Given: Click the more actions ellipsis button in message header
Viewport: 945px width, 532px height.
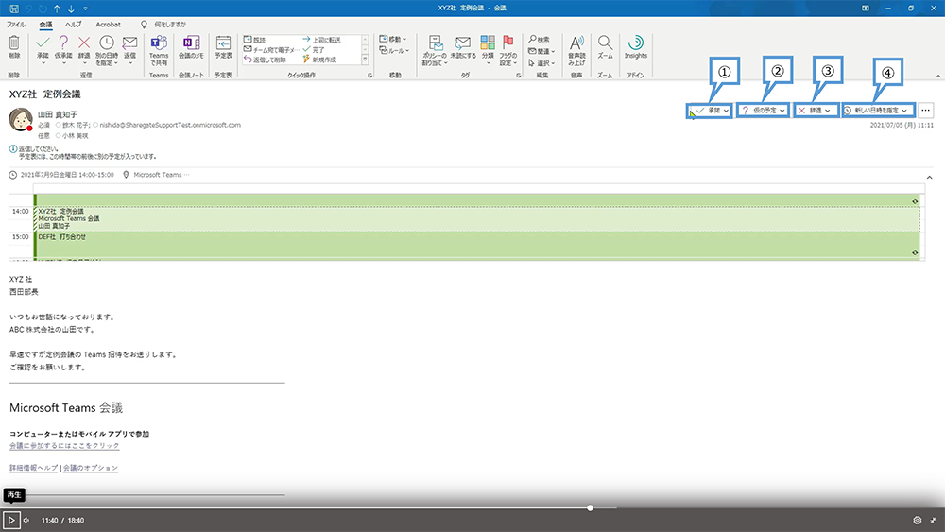Looking at the screenshot, I should (x=926, y=111).
